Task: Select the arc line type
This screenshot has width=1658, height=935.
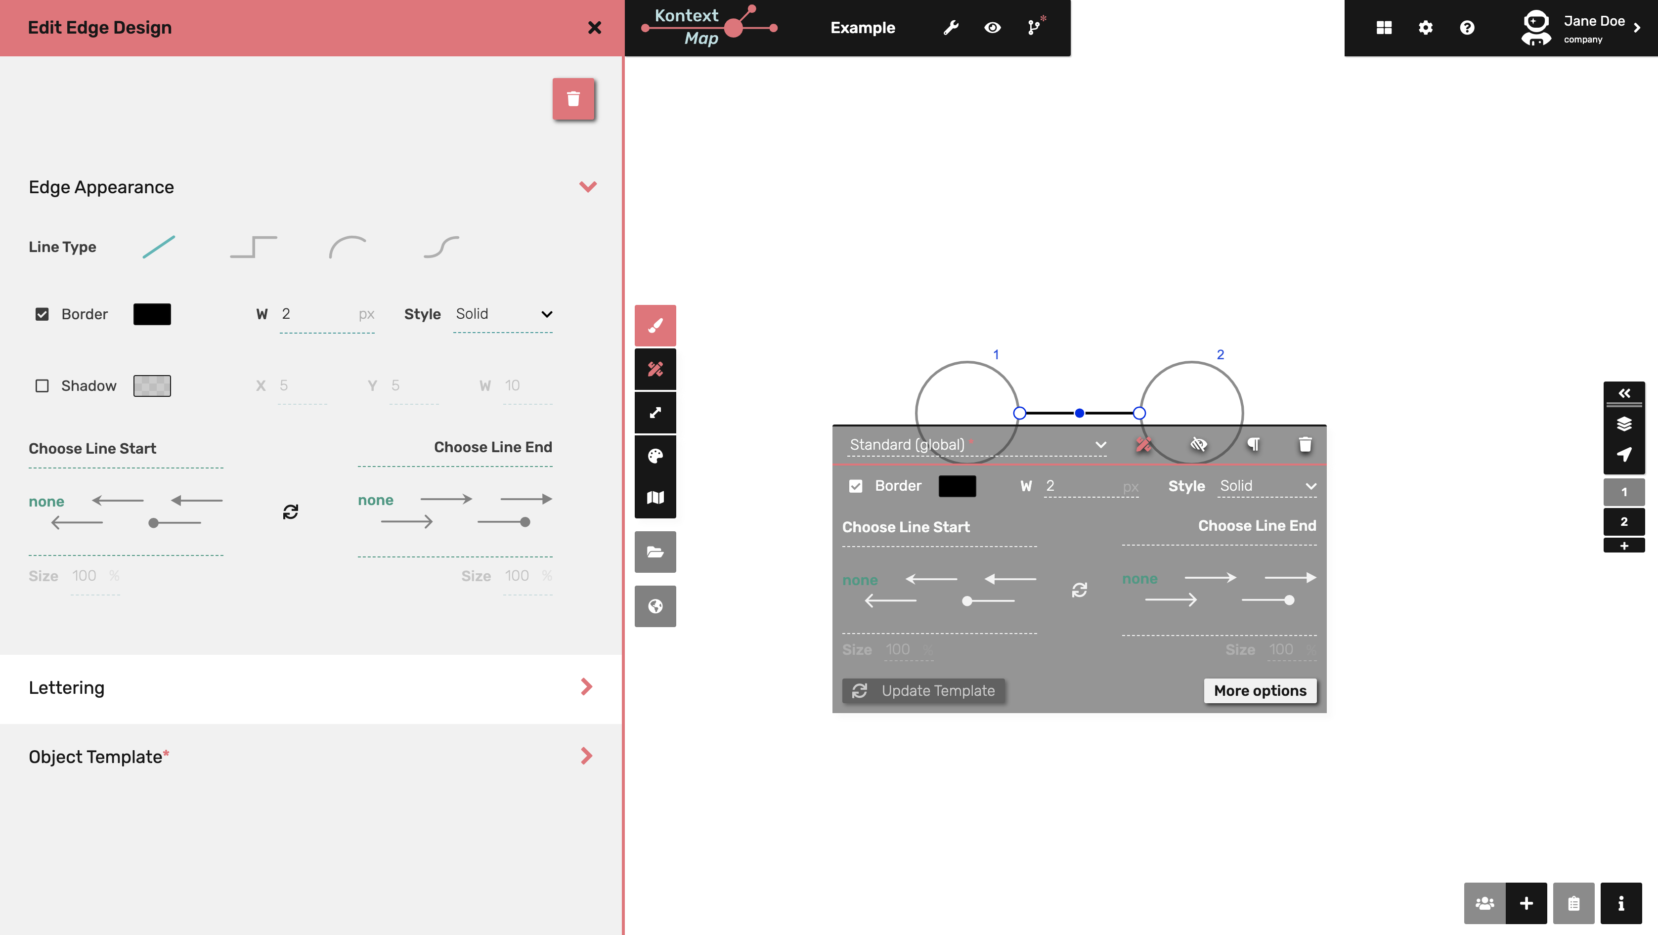Action: pyautogui.click(x=348, y=247)
